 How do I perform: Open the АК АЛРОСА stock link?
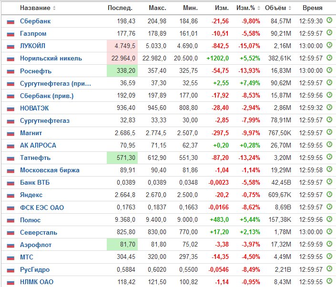(38, 145)
